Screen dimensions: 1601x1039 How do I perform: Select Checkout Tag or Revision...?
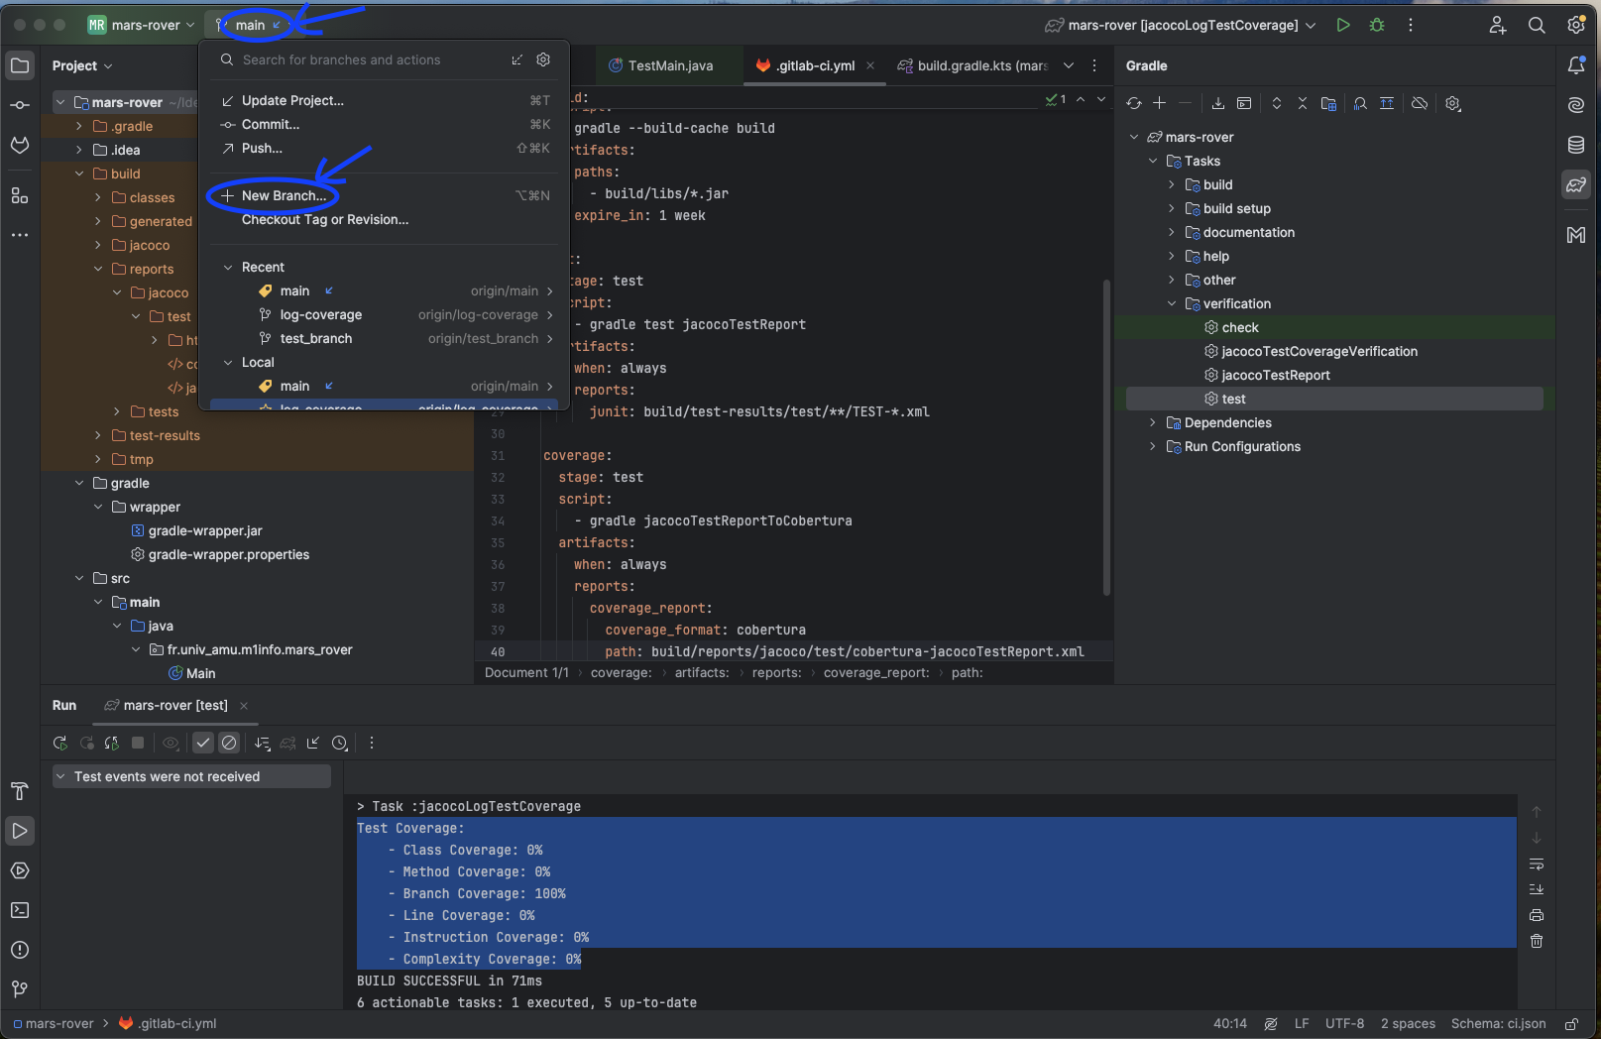click(x=385, y=220)
